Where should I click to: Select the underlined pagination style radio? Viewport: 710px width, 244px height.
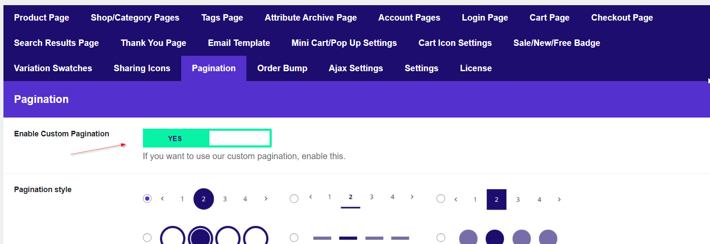(294, 199)
